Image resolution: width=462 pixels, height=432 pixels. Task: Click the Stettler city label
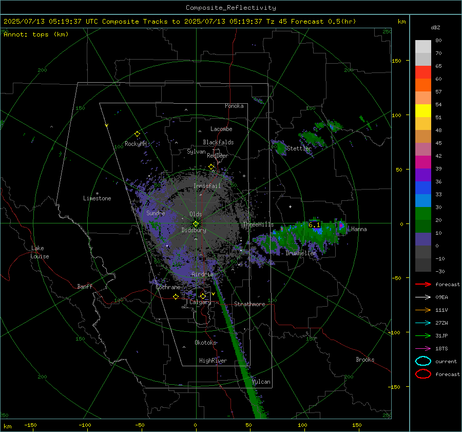click(299, 148)
